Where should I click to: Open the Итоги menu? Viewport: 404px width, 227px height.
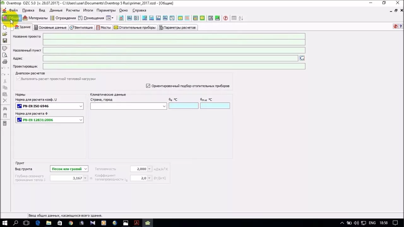pos(88,10)
